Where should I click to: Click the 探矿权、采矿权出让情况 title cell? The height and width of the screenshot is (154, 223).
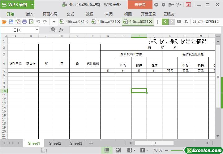tap(178, 41)
